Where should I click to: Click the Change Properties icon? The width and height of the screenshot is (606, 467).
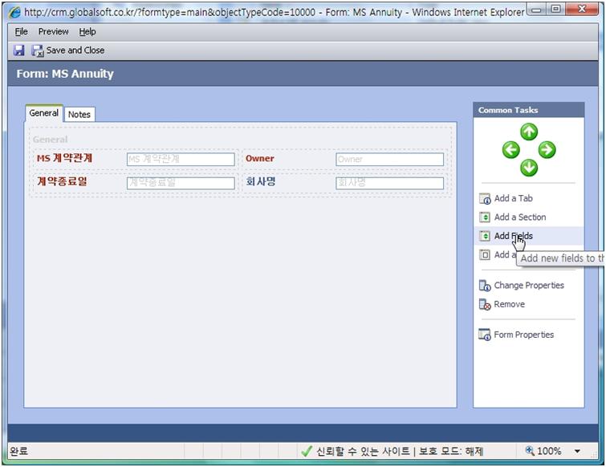click(485, 286)
